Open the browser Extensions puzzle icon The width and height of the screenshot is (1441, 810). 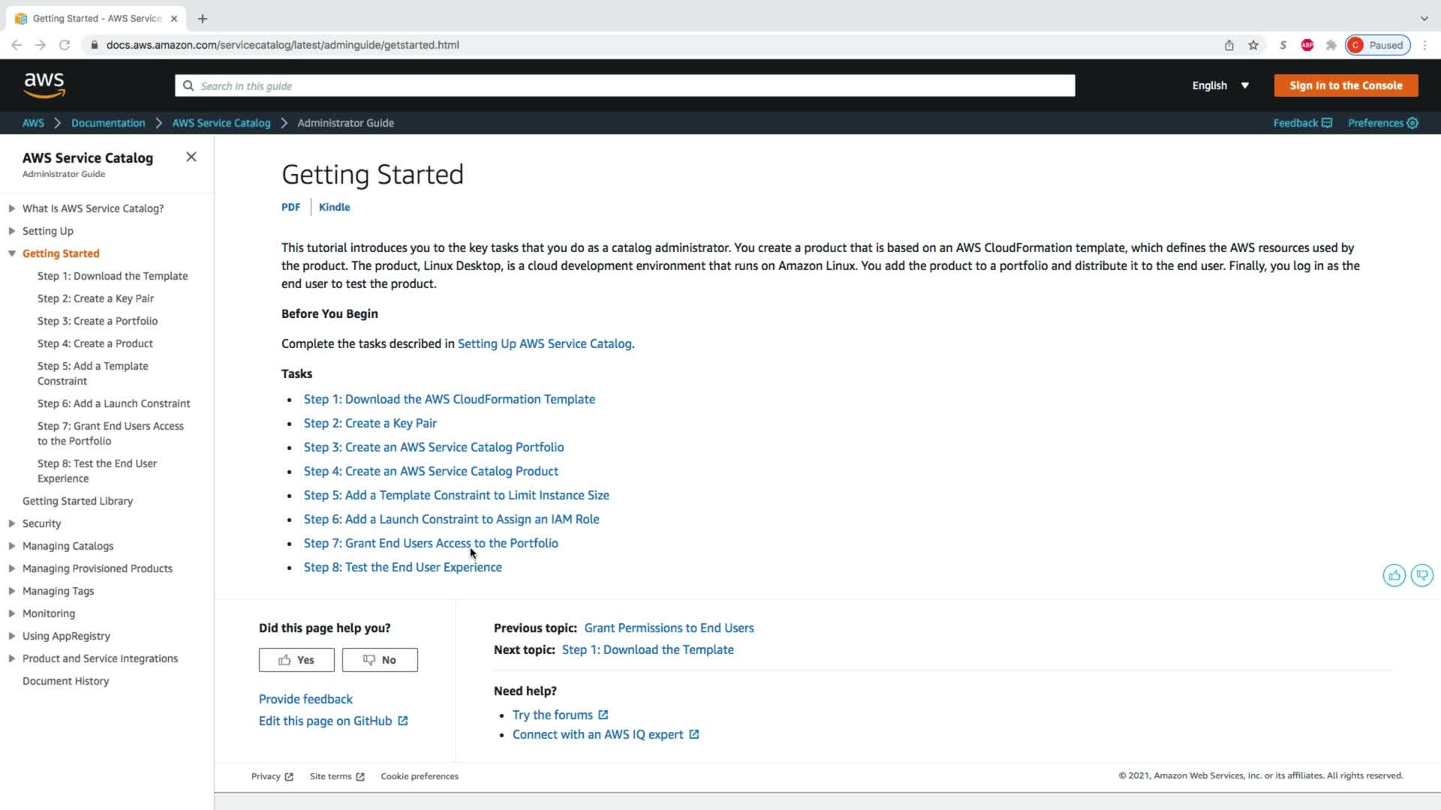click(1331, 45)
